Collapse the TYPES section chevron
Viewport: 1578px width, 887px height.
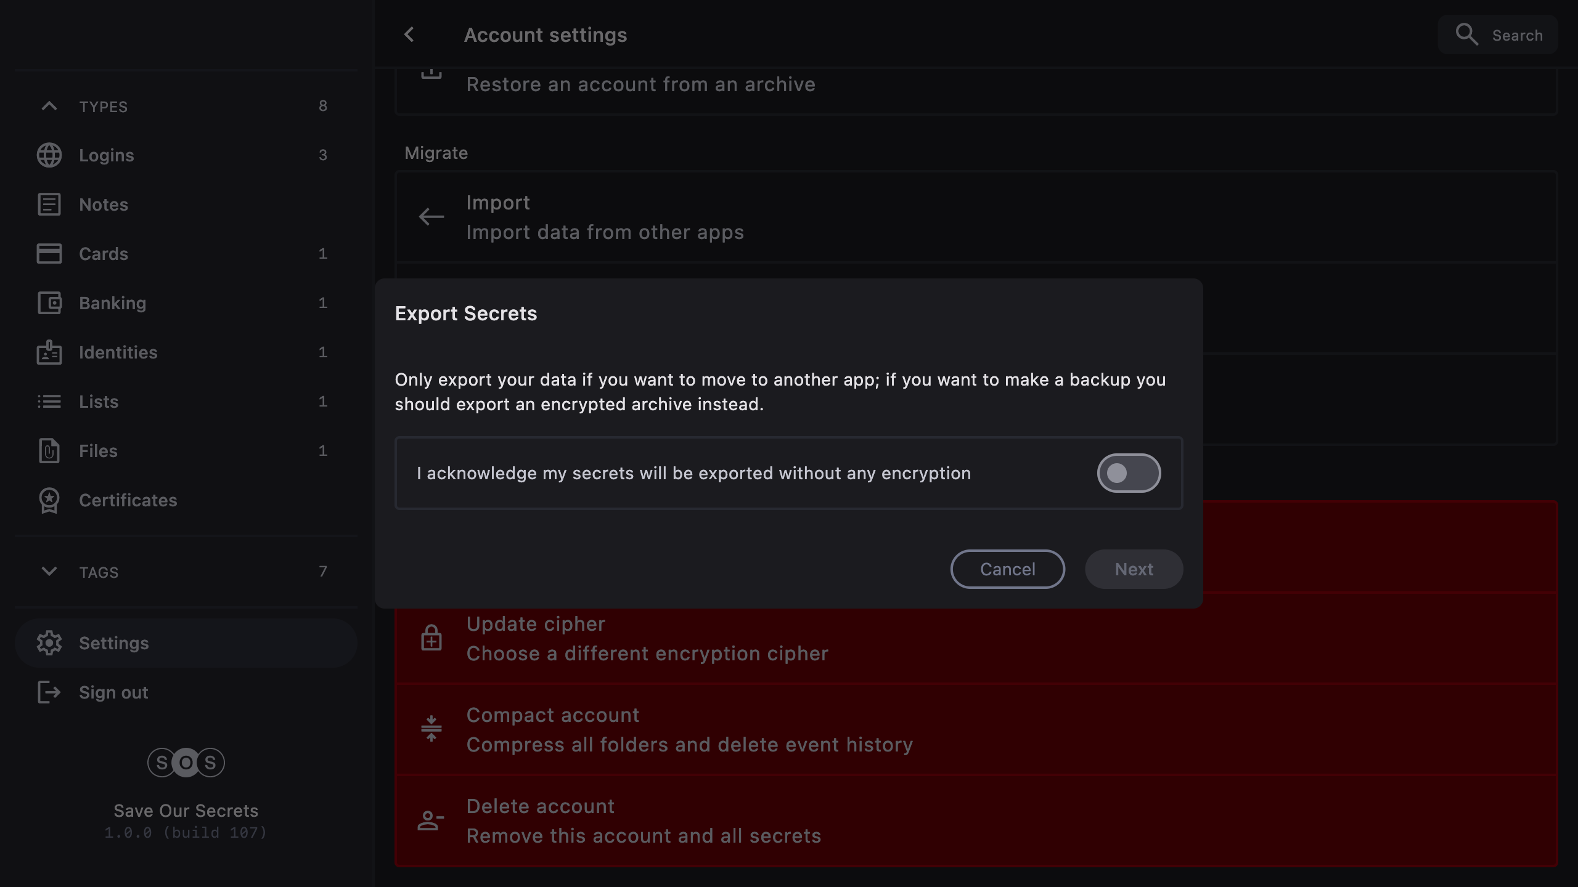pos(49,106)
